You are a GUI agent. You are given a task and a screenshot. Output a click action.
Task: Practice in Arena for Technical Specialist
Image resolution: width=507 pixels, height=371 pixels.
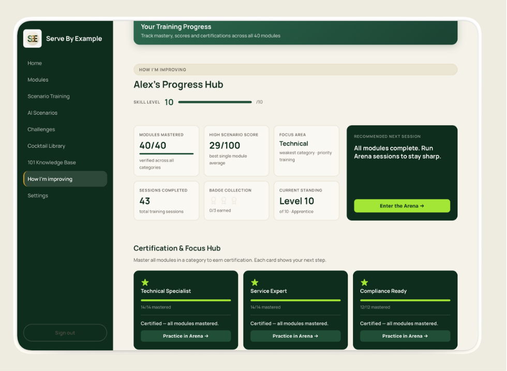(x=186, y=336)
